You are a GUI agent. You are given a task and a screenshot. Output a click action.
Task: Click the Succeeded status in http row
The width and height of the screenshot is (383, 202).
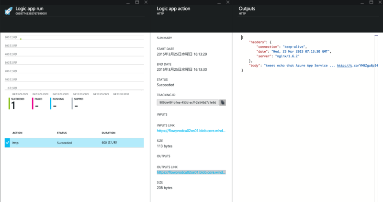64,143
